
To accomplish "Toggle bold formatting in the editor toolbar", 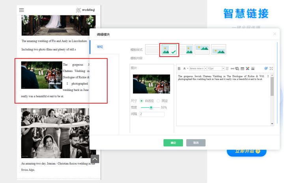I will pos(179,68).
